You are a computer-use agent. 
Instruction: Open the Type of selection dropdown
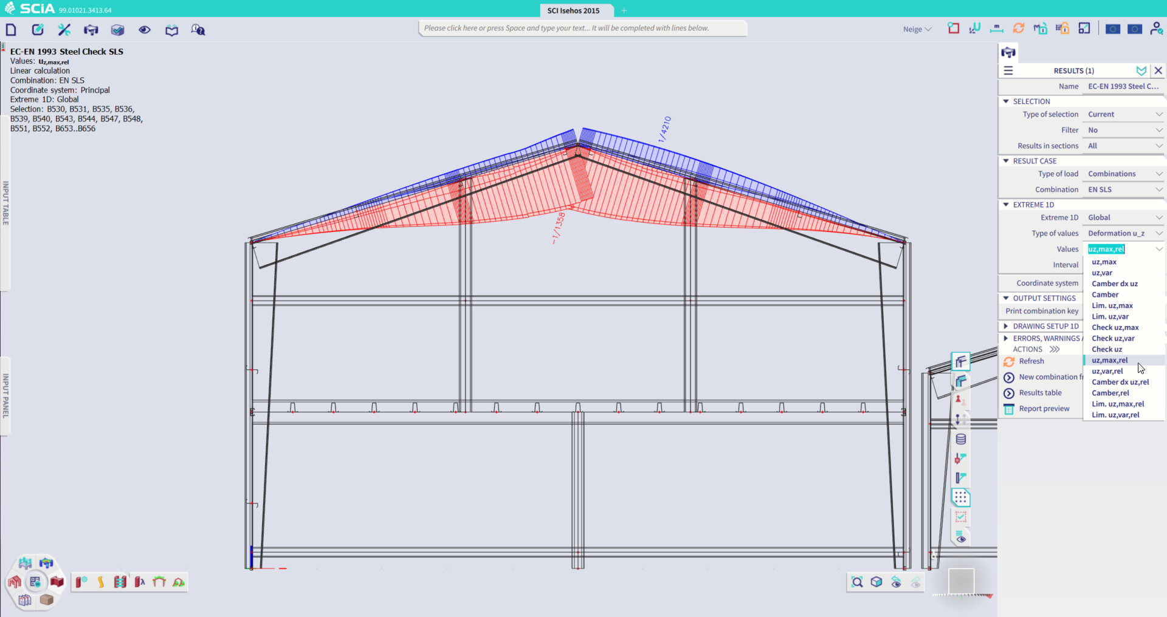click(x=1122, y=114)
